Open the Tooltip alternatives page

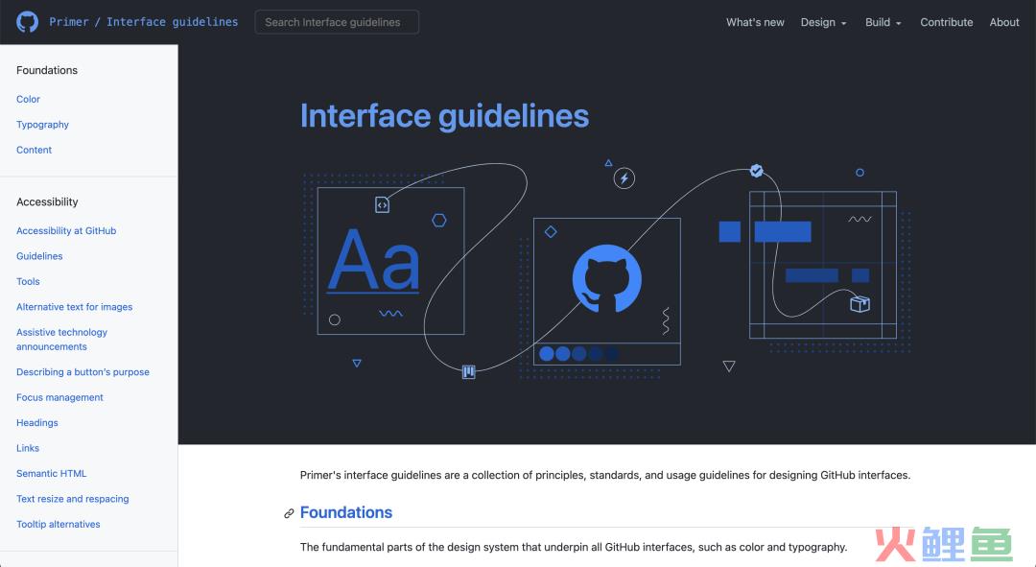pos(59,524)
